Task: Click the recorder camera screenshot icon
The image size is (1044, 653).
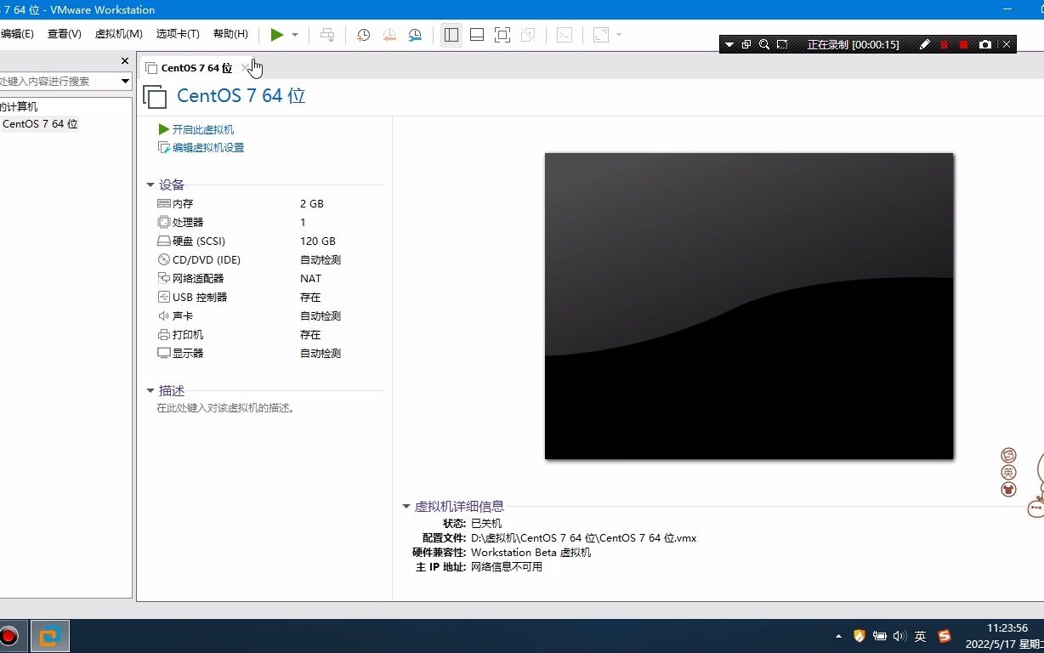Action: pos(985,44)
